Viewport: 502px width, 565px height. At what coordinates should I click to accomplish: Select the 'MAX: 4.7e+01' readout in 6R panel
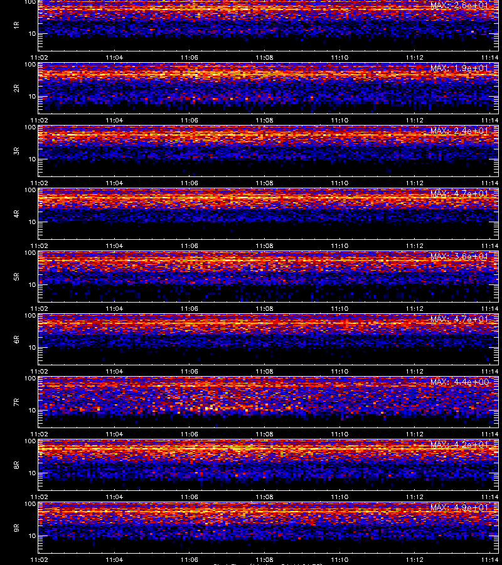459,320
